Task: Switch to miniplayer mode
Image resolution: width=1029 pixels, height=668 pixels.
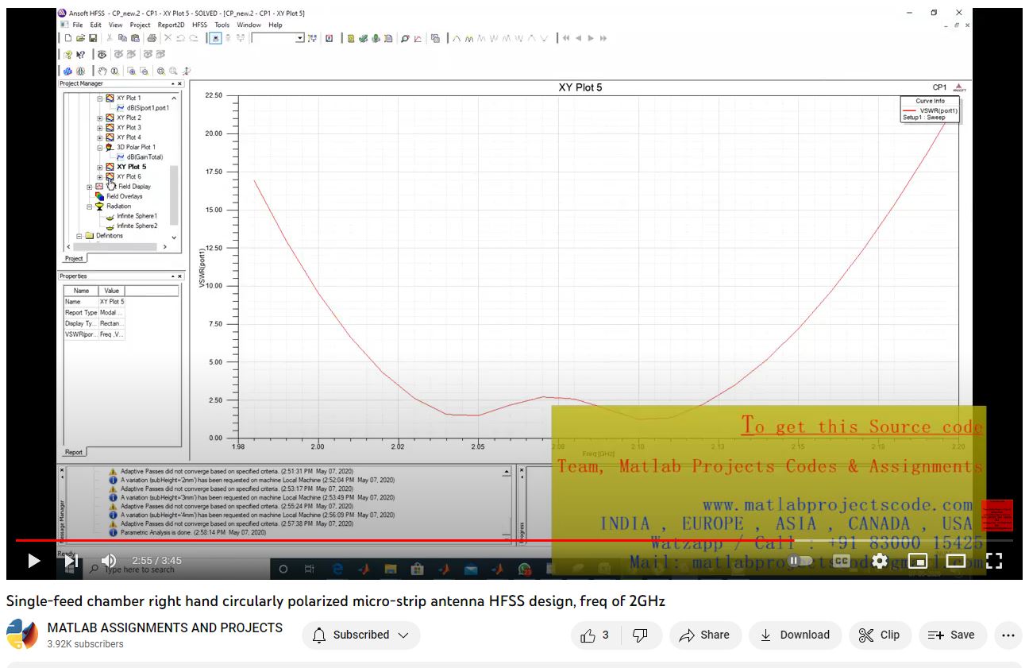Action: pos(917,561)
